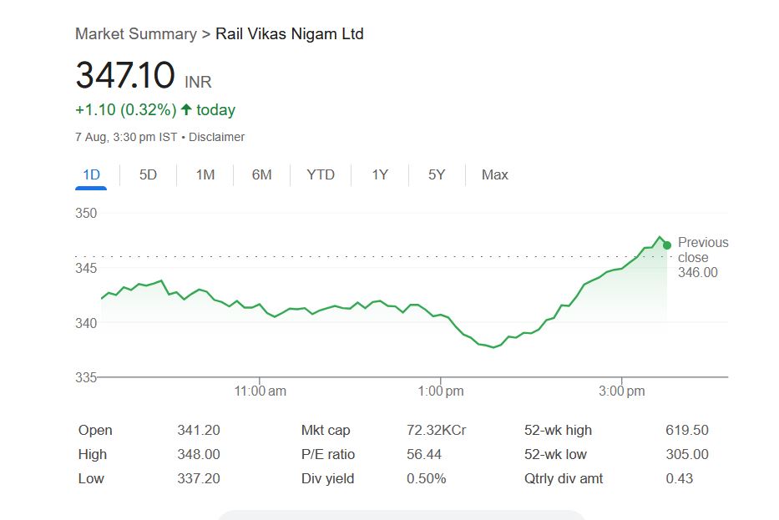
Task: Click the Mkt cap value 72.32KCr
Action: [436, 431]
